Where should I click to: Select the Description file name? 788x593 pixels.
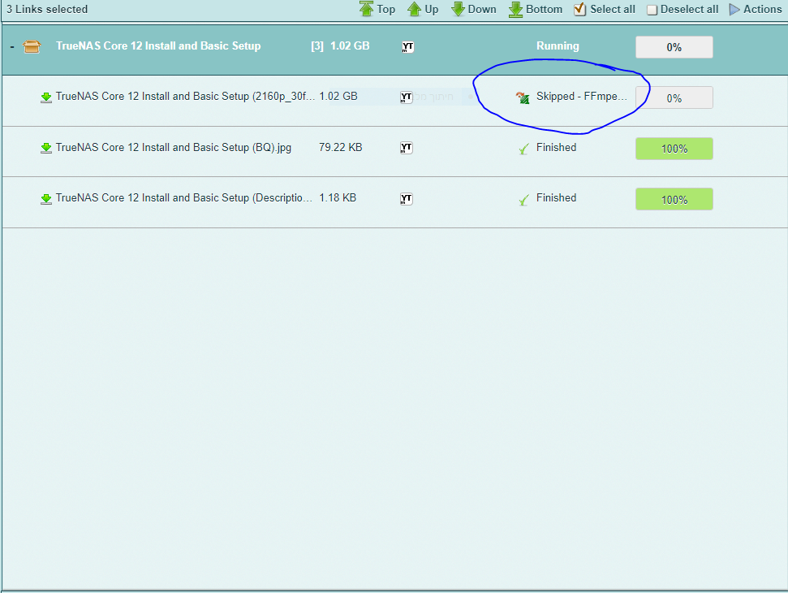click(184, 197)
